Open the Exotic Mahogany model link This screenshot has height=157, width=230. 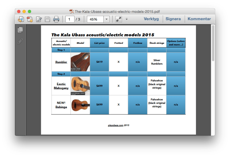click(61, 86)
